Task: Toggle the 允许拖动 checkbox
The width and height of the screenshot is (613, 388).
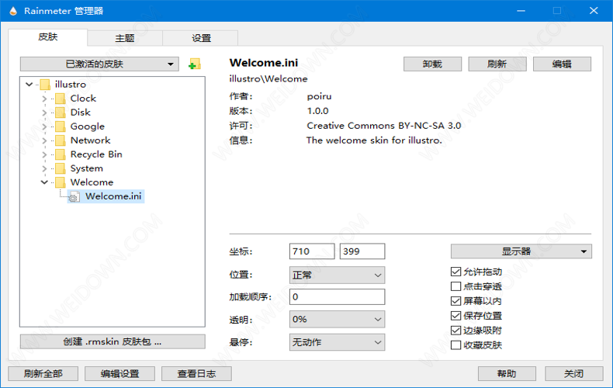Action: click(455, 272)
